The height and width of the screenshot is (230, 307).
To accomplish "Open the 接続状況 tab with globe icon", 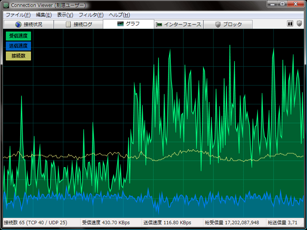I will click(29, 25).
